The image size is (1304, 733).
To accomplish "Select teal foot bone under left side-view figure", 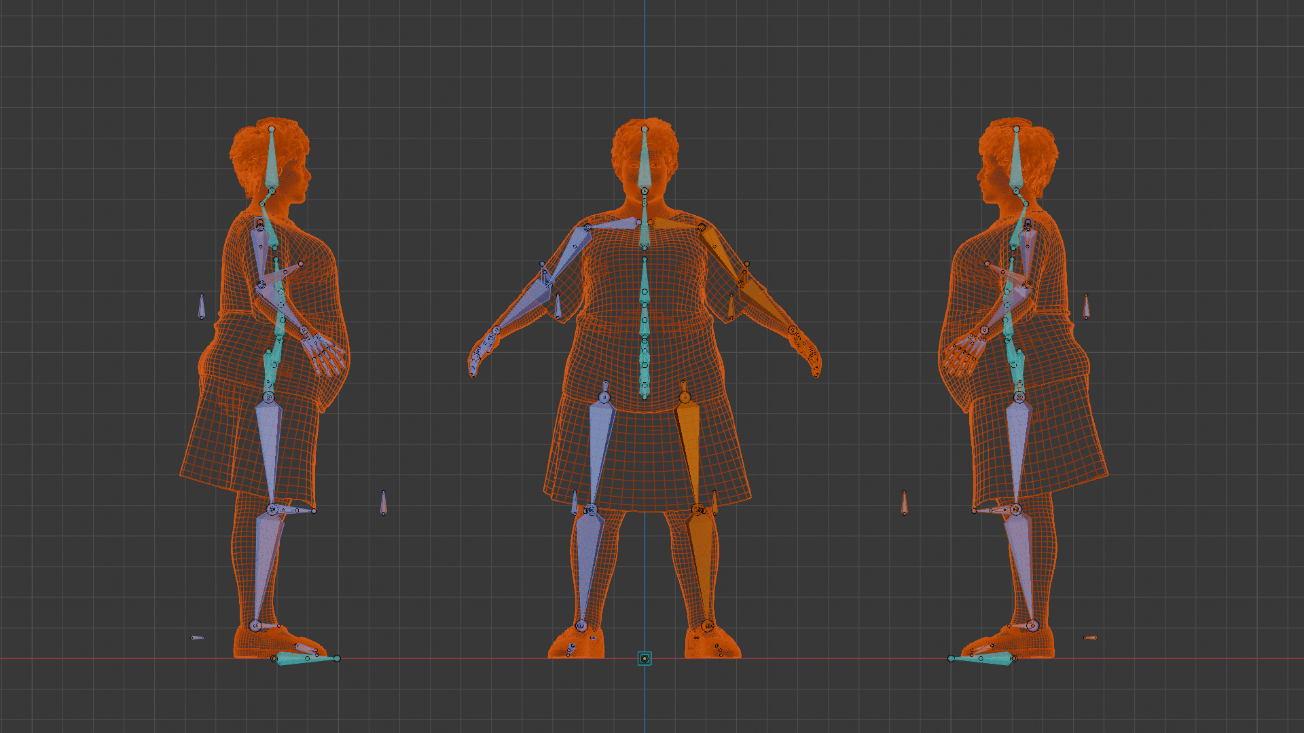I will (306, 658).
